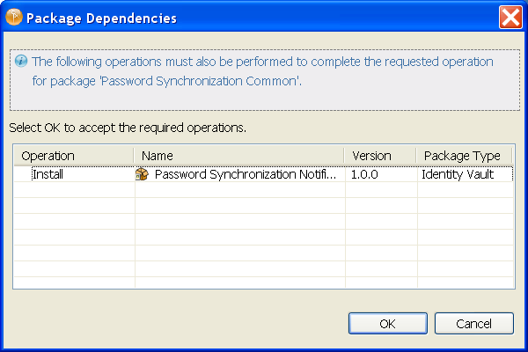The height and width of the screenshot is (352, 528).
Task: Select the Password Synchronization Notifi... package name
Action: 245,174
